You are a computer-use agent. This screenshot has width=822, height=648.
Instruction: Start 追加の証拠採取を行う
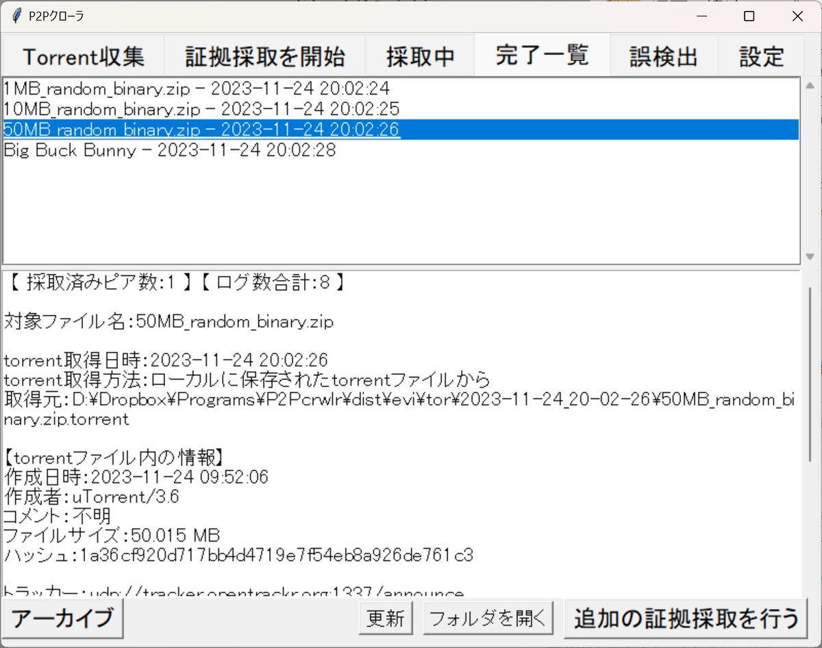[x=686, y=618]
